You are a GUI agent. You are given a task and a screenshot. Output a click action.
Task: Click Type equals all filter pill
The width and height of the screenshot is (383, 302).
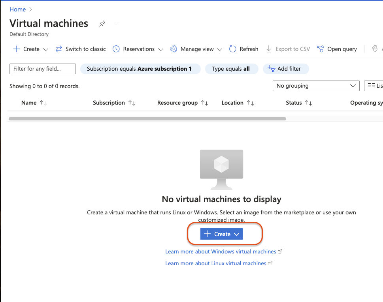(232, 69)
